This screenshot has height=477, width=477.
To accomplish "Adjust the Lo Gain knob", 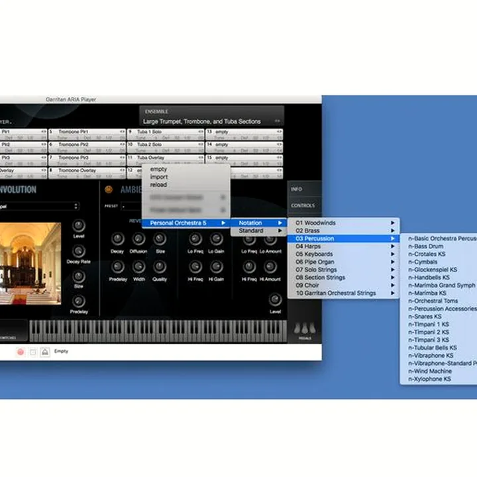I will (216, 239).
